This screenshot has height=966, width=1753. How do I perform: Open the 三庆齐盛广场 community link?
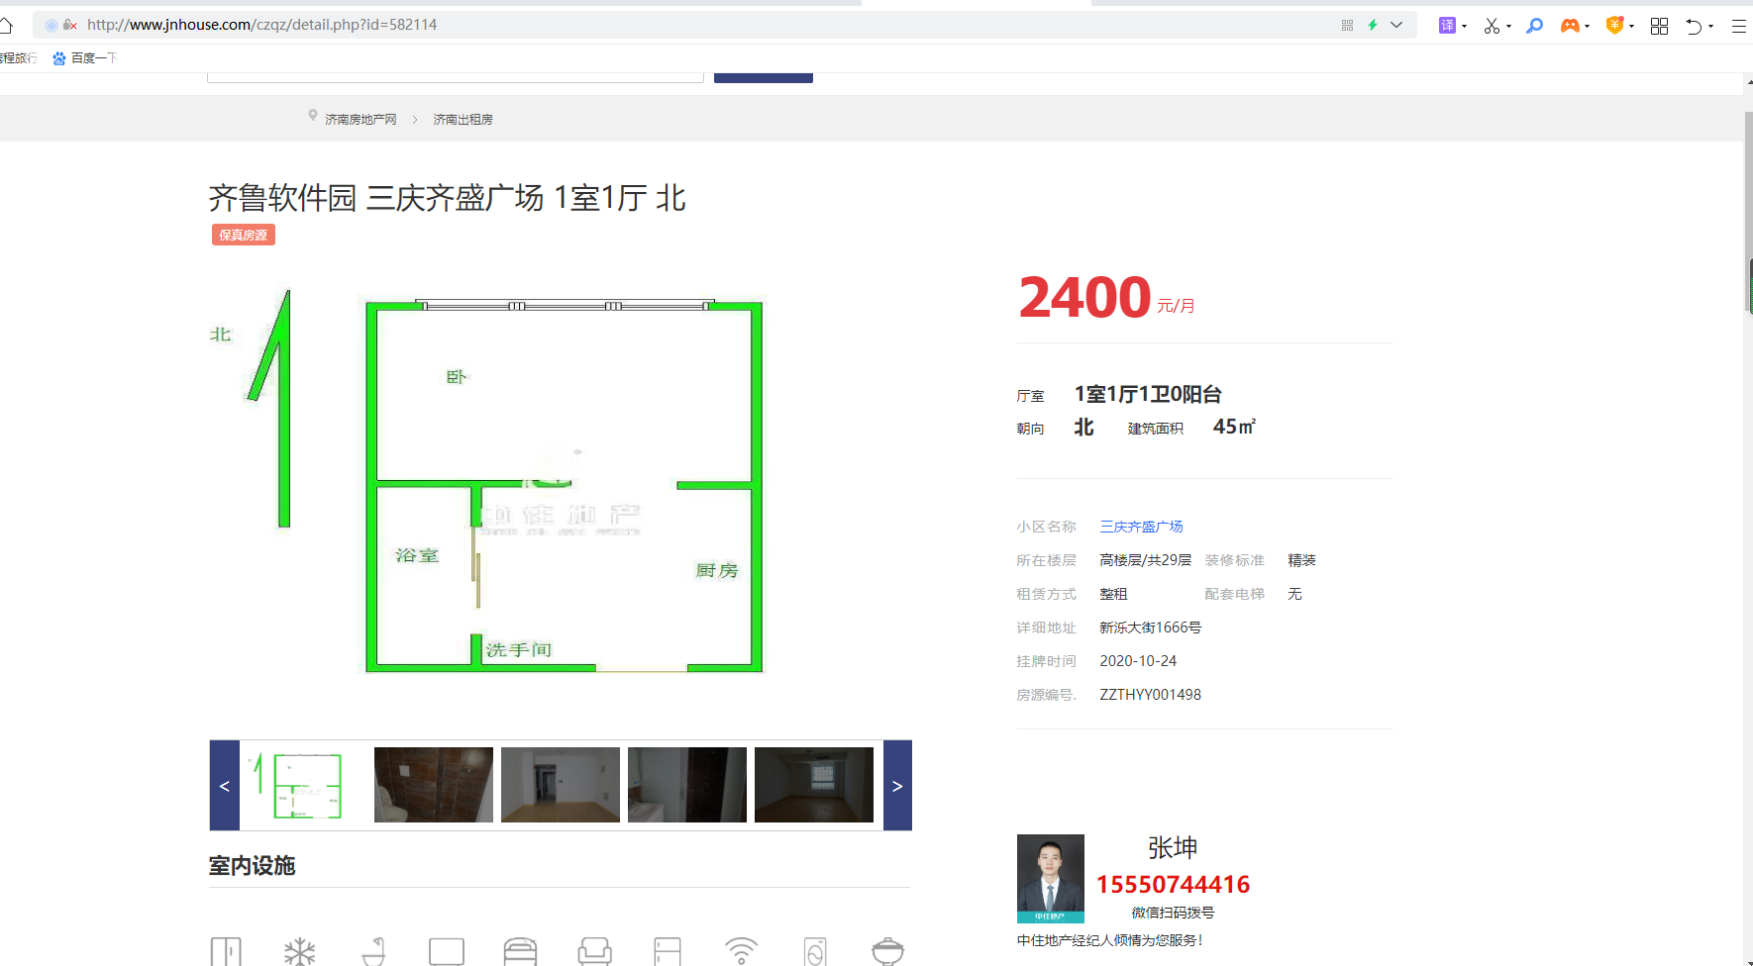tap(1141, 527)
